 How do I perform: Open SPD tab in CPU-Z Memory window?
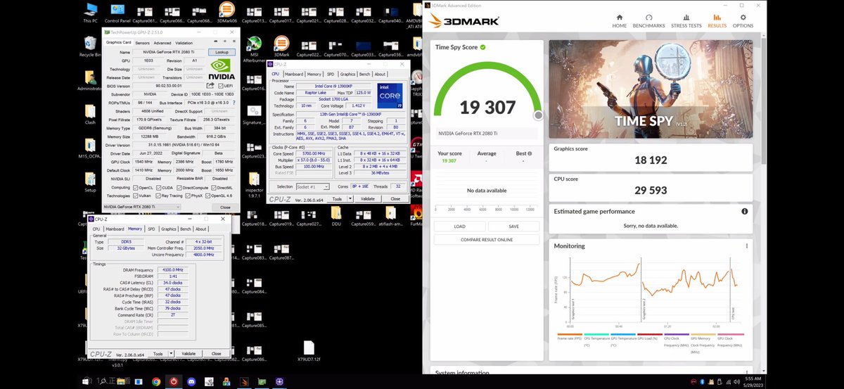152,229
